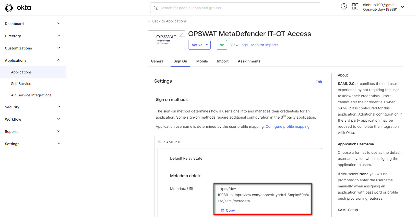Screen dimensions: 417x217
Task: Open API Service Integrations in sidebar
Action: tap(31, 95)
